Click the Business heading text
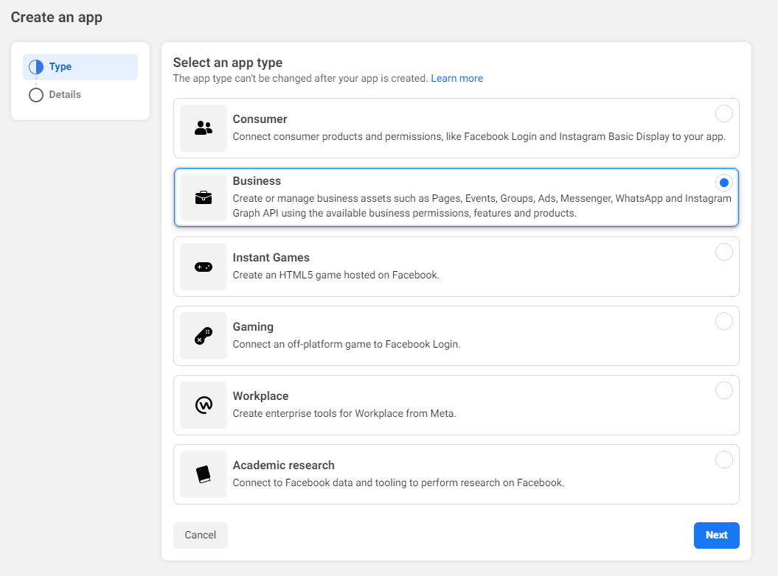Image resolution: width=778 pixels, height=576 pixels. [257, 181]
